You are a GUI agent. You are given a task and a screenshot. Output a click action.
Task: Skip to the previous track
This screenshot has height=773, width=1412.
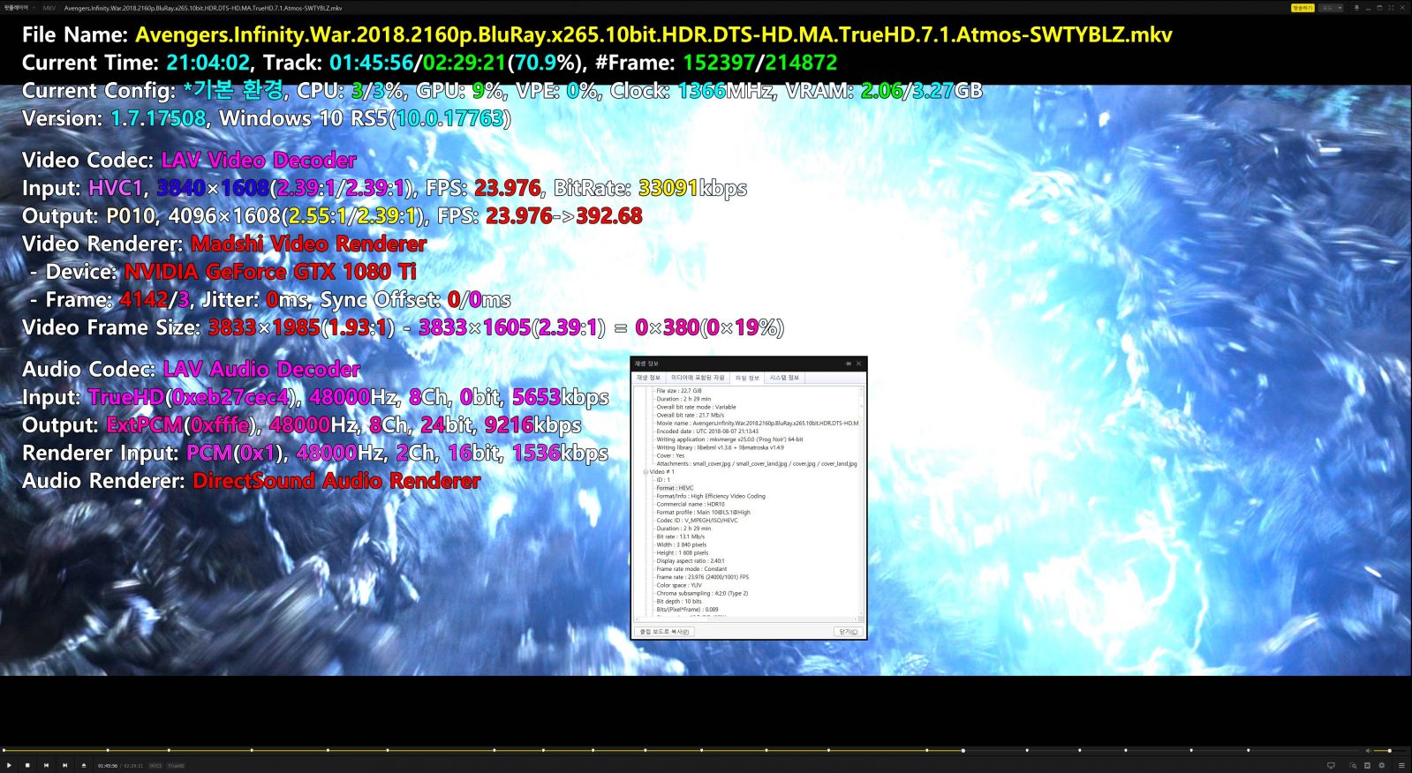pyautogui.click(x=46, y=765)
